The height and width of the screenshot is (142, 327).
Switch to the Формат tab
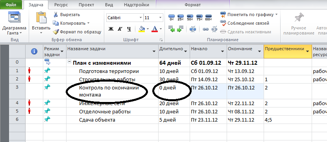pyautogui.click(x=192, y=5)
